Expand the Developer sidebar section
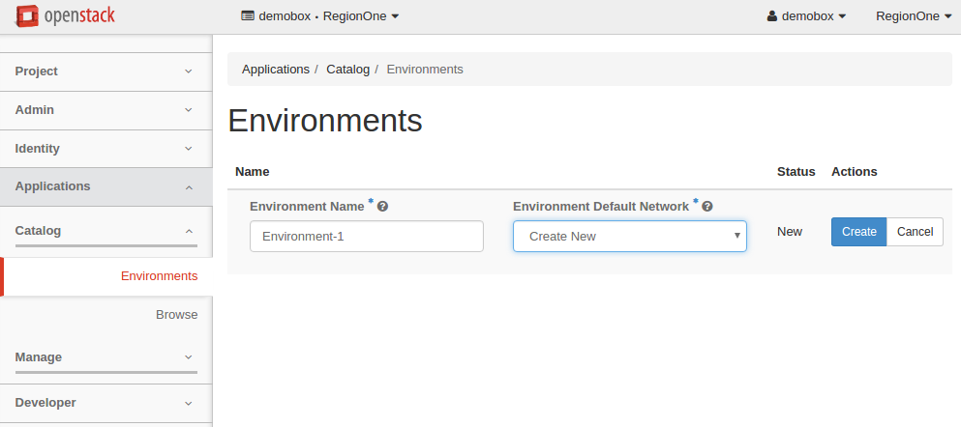The image size is (961, 427). click(105, 403)
